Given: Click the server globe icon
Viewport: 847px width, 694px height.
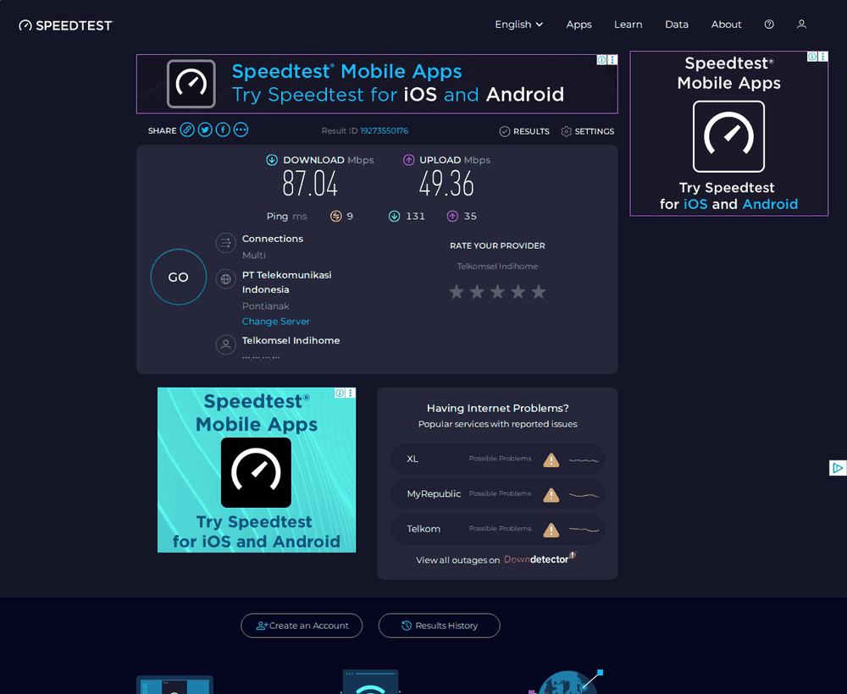Looking at the screenshot, I should pos(226,279).
